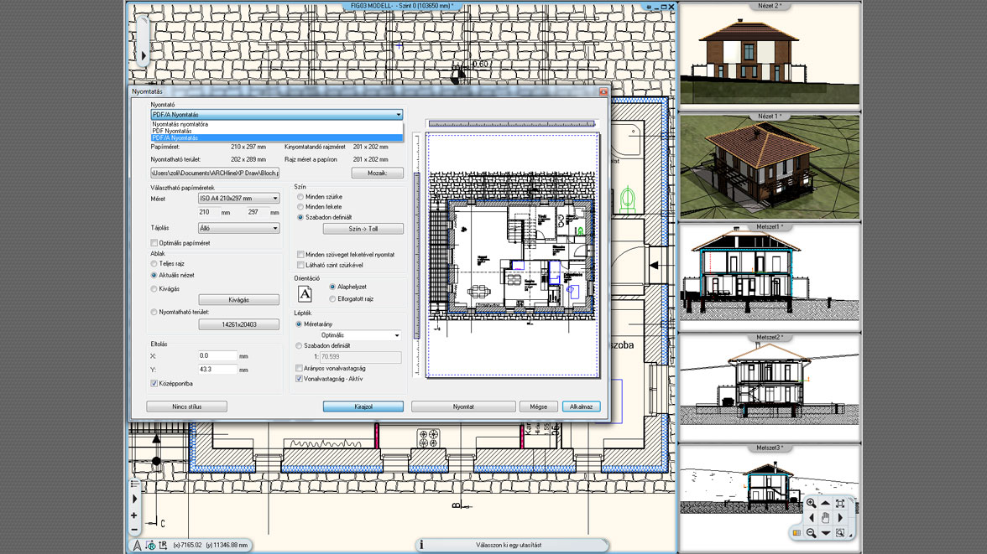Click the output file path field
This screenshot has height=554, width=987.
[x=215, y=173]
